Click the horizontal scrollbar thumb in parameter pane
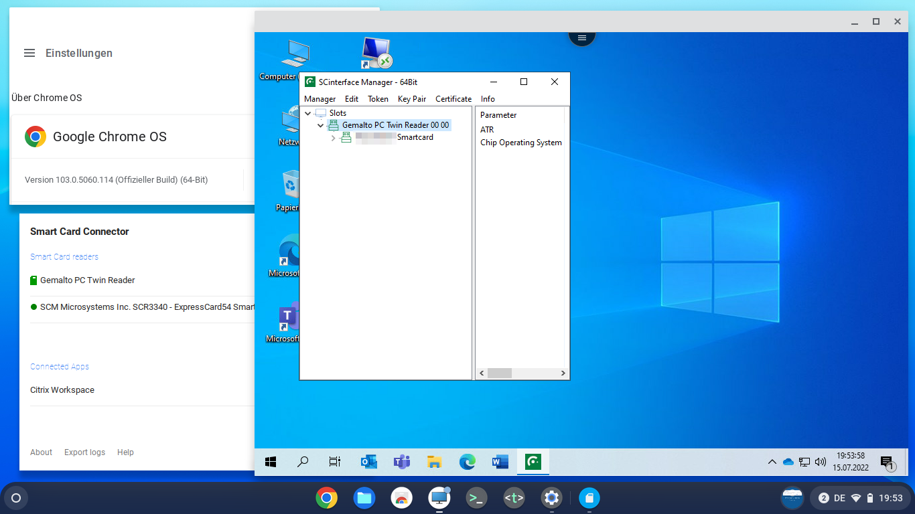 (x=499, y=373)
